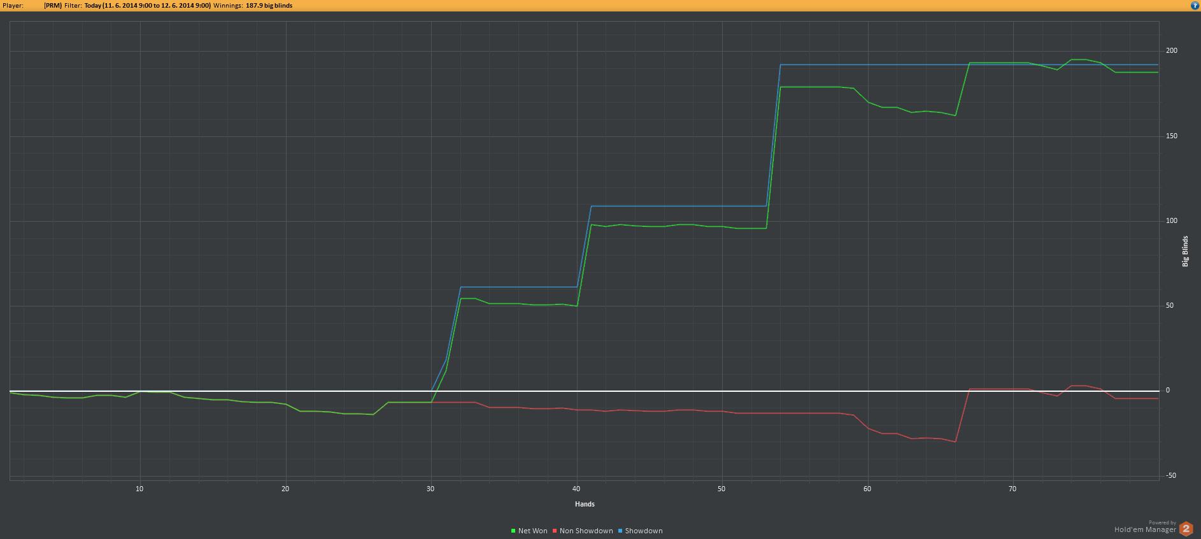Click the green Net Won legend square

(513, 531)
